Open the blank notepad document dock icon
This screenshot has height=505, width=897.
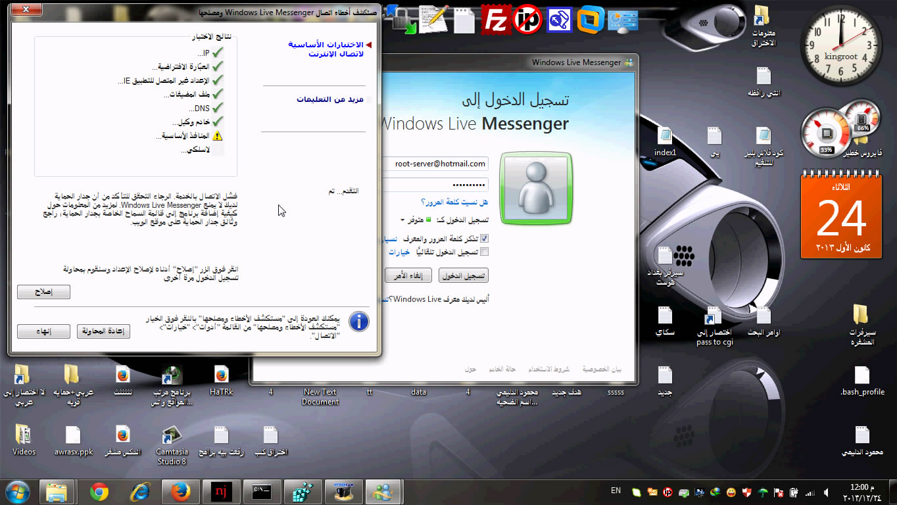464,19
